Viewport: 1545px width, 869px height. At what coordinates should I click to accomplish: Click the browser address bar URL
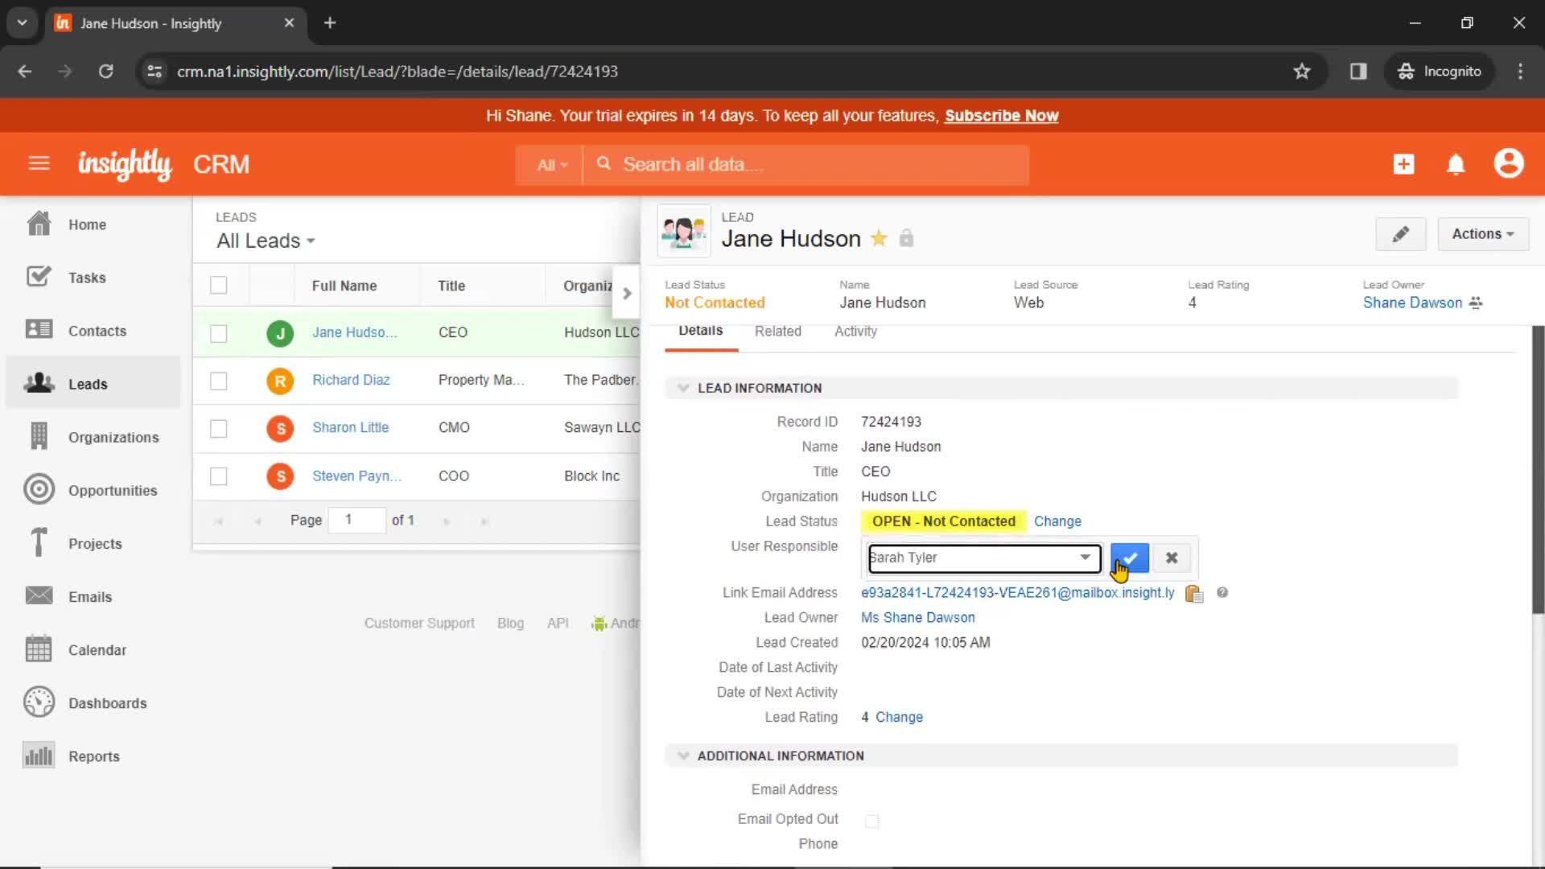[x=398, y=72]
